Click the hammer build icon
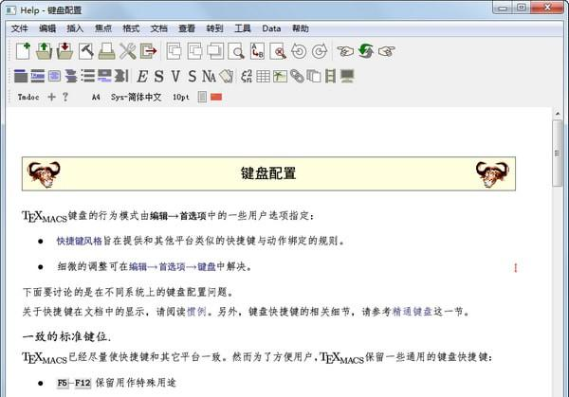 tap(86, 51)
